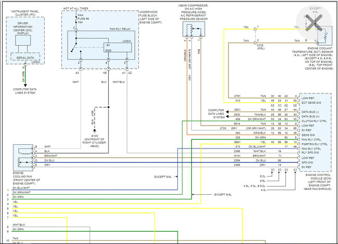Viewport: 338px width, 244px height.
Task: Click the "FAN FUSE 68 10A" fuse label
Action: point(83,19)
